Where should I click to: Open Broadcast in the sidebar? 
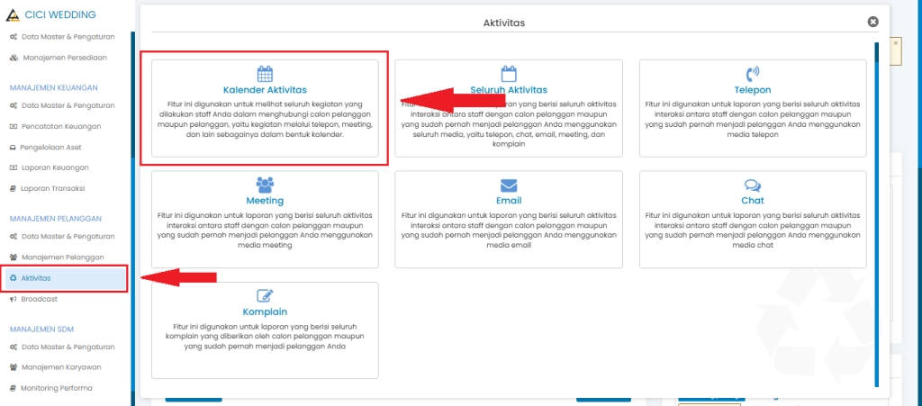39,298
